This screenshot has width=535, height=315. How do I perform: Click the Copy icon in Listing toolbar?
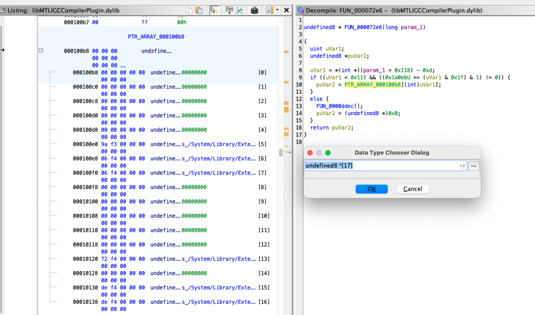point(189,10)
